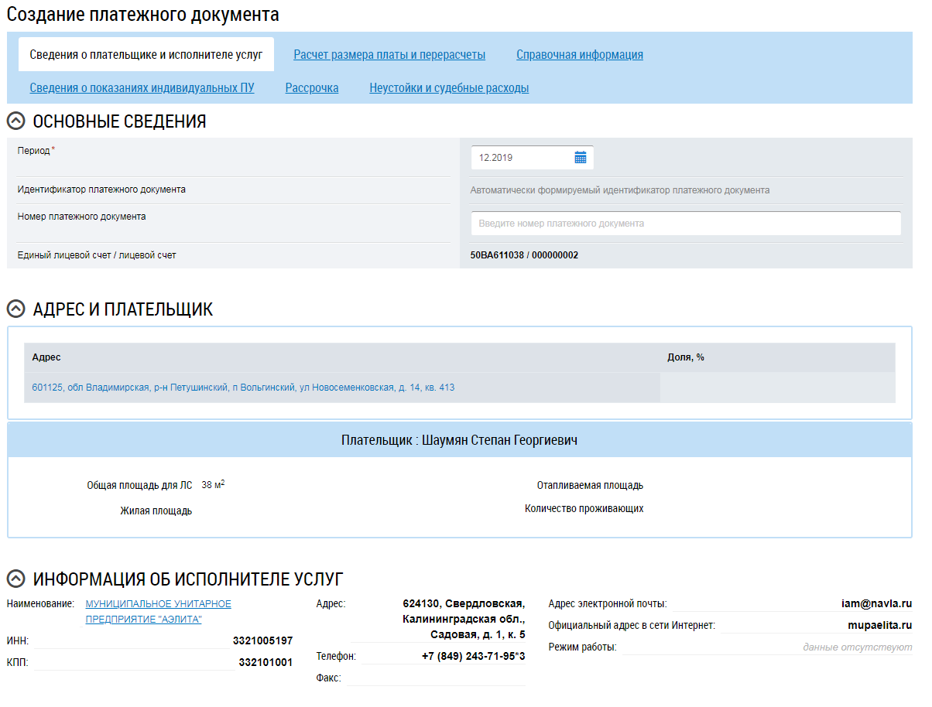Select tab Сведения о плательщике и исполнителе услуг
The height and width of the screenshot is (707, 932).
pyautogui.click(x=146, y=55)
